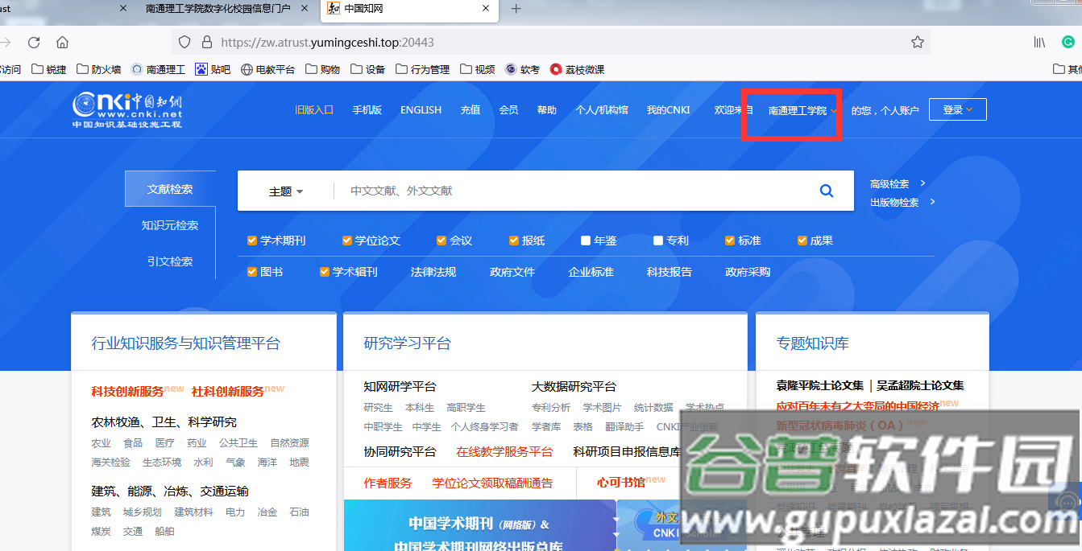Click the 中文文献、外文文献 search input box

(564, 191)
